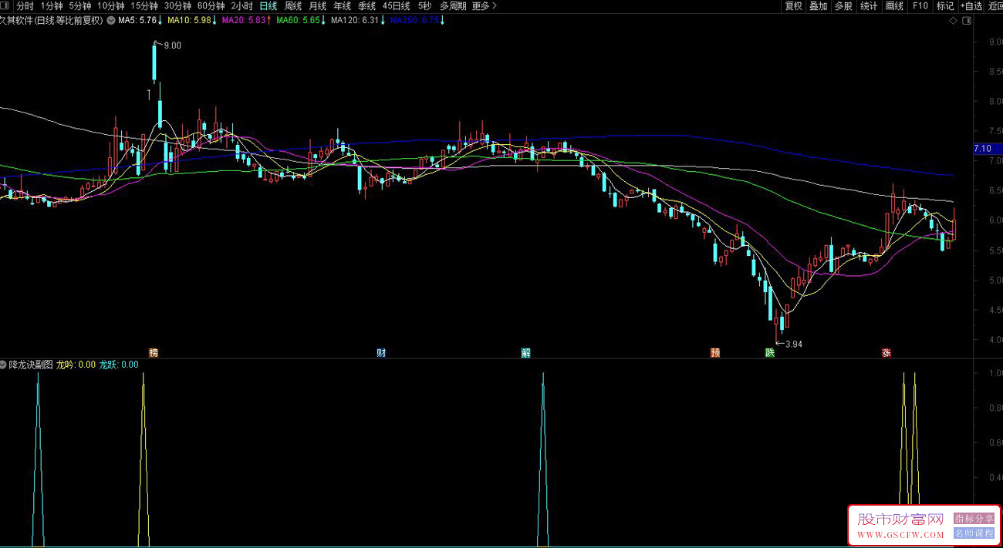This screenshot has width=1003, height=548.
Task: Select the 5分钟 period tab
Action: (x=80, y=5)
